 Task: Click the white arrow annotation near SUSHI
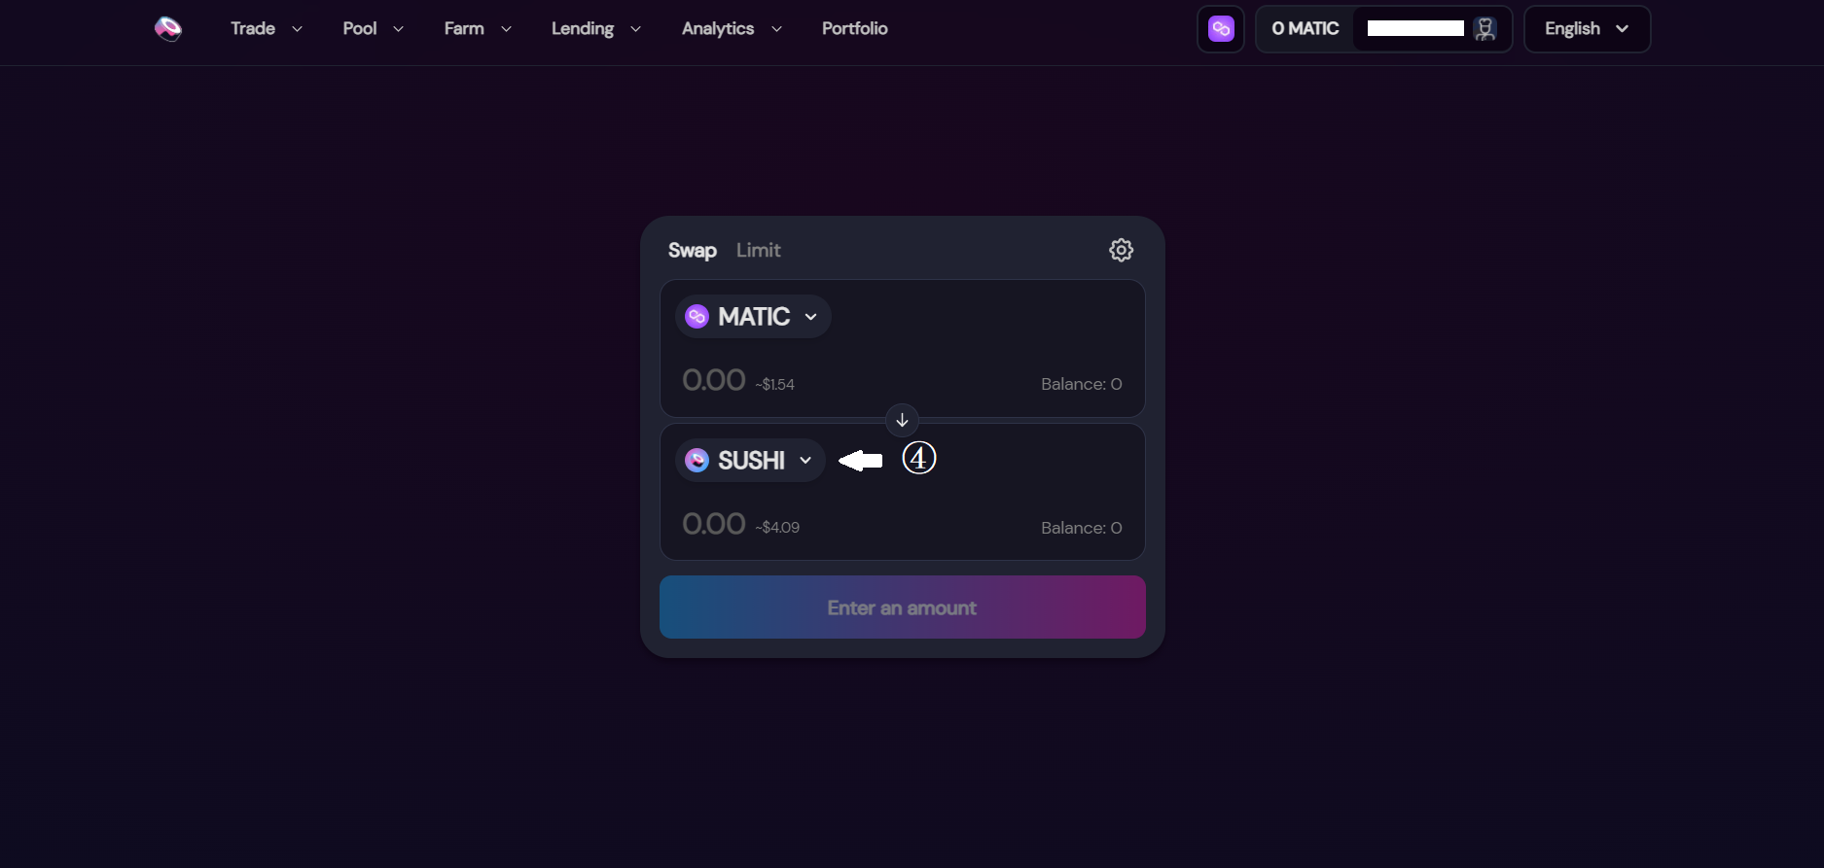860,460
